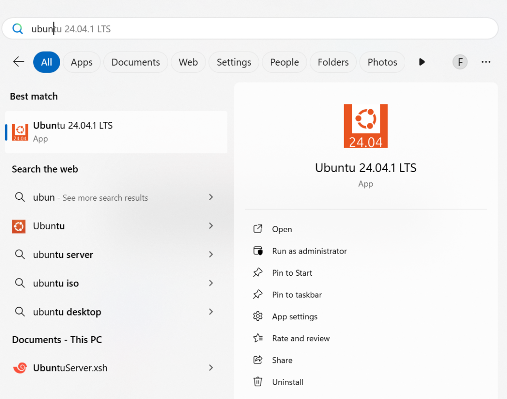
Task: Click the magnifier icon beside ubuntu server
Action: [x=20, y=255]
